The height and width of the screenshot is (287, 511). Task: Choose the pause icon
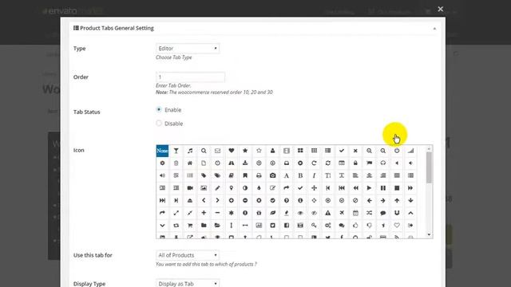[x=383, y=188]
